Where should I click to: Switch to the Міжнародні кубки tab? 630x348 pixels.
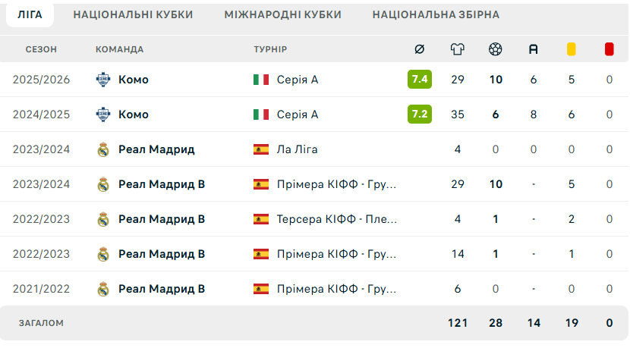click(x=283, y=15)
